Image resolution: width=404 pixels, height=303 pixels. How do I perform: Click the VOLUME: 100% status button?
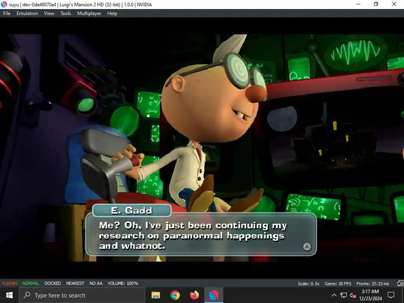point(123,283)
